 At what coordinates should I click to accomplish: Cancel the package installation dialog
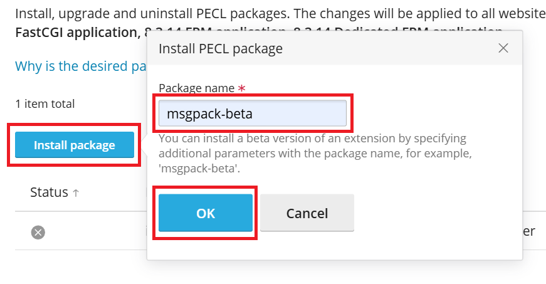click(x=307, y=213)
